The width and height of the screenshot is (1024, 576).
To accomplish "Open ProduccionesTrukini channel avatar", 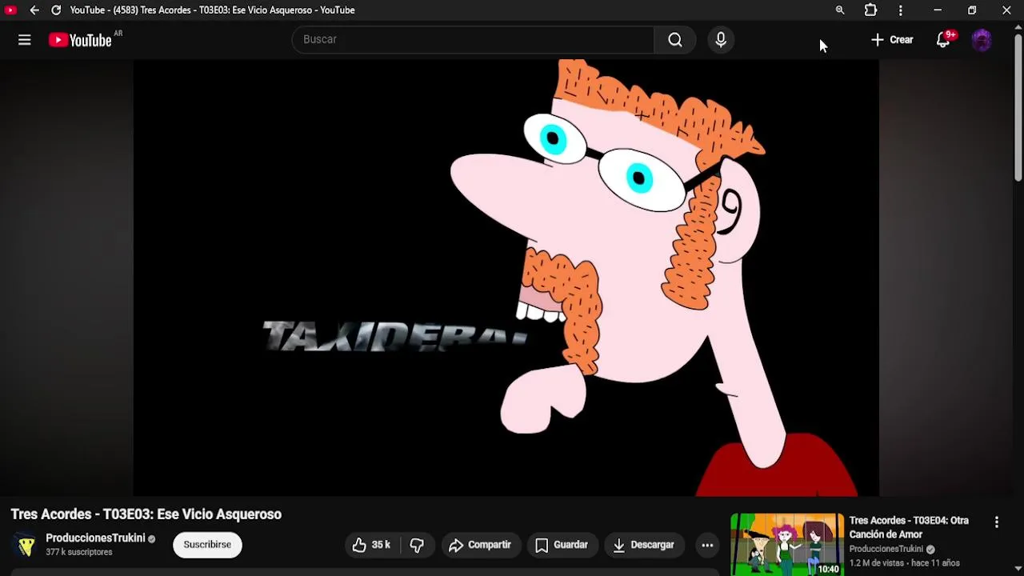I will (26, 545).
